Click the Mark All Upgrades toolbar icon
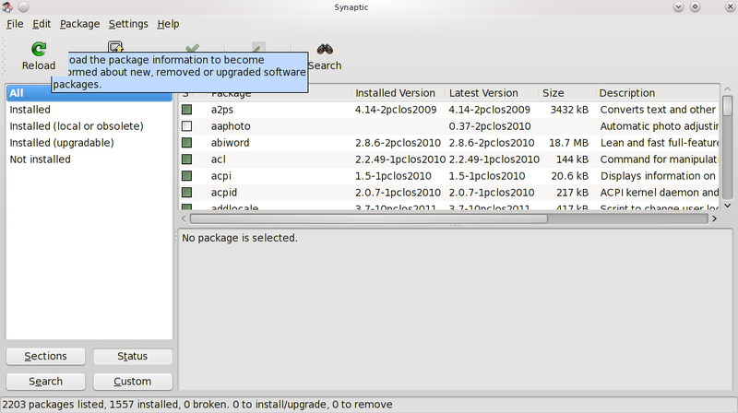The image size is (738, 413). coord(115,46)
